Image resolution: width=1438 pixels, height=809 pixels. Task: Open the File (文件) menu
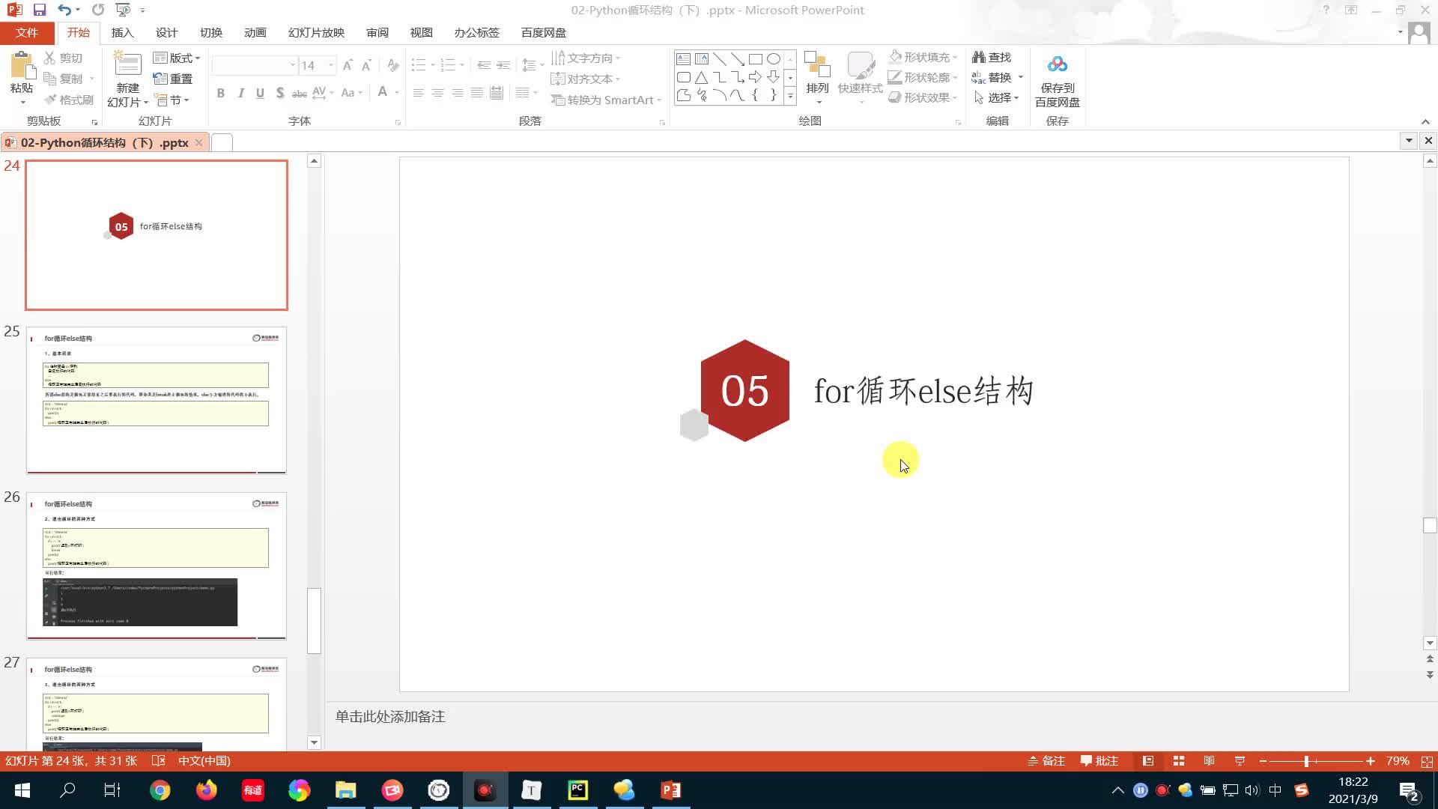click(x=27, y=33)
